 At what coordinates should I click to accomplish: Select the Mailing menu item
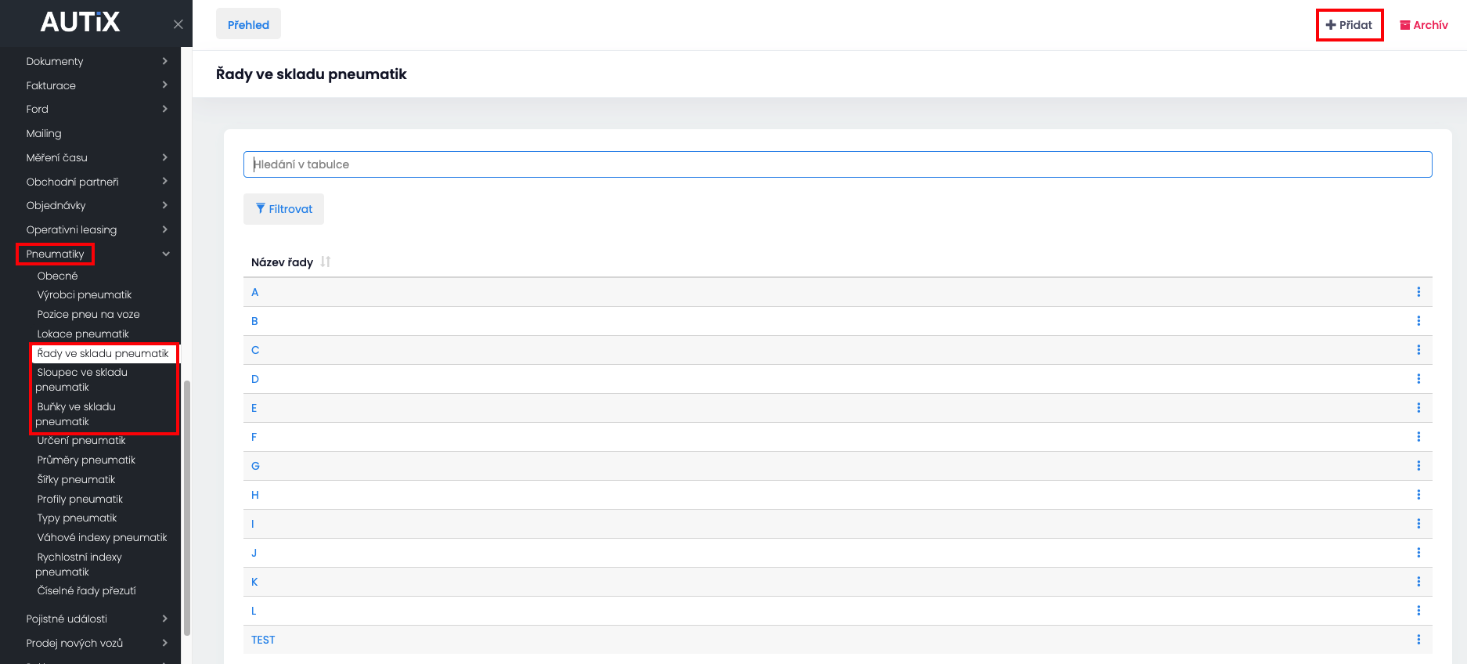(44, 133)
